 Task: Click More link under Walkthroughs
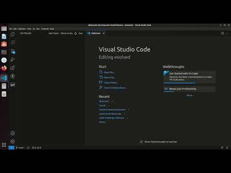pos(190,95)
